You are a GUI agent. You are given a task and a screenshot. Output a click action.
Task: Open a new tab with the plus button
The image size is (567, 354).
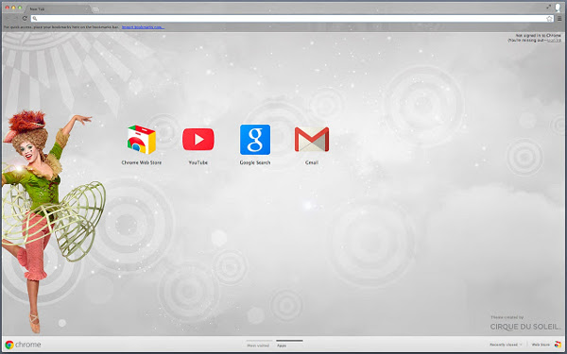95,9
